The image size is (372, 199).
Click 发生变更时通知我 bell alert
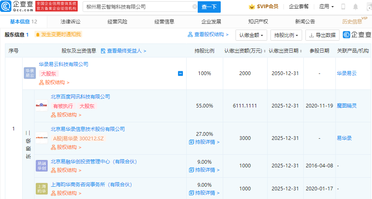click(x=58, y=34)
